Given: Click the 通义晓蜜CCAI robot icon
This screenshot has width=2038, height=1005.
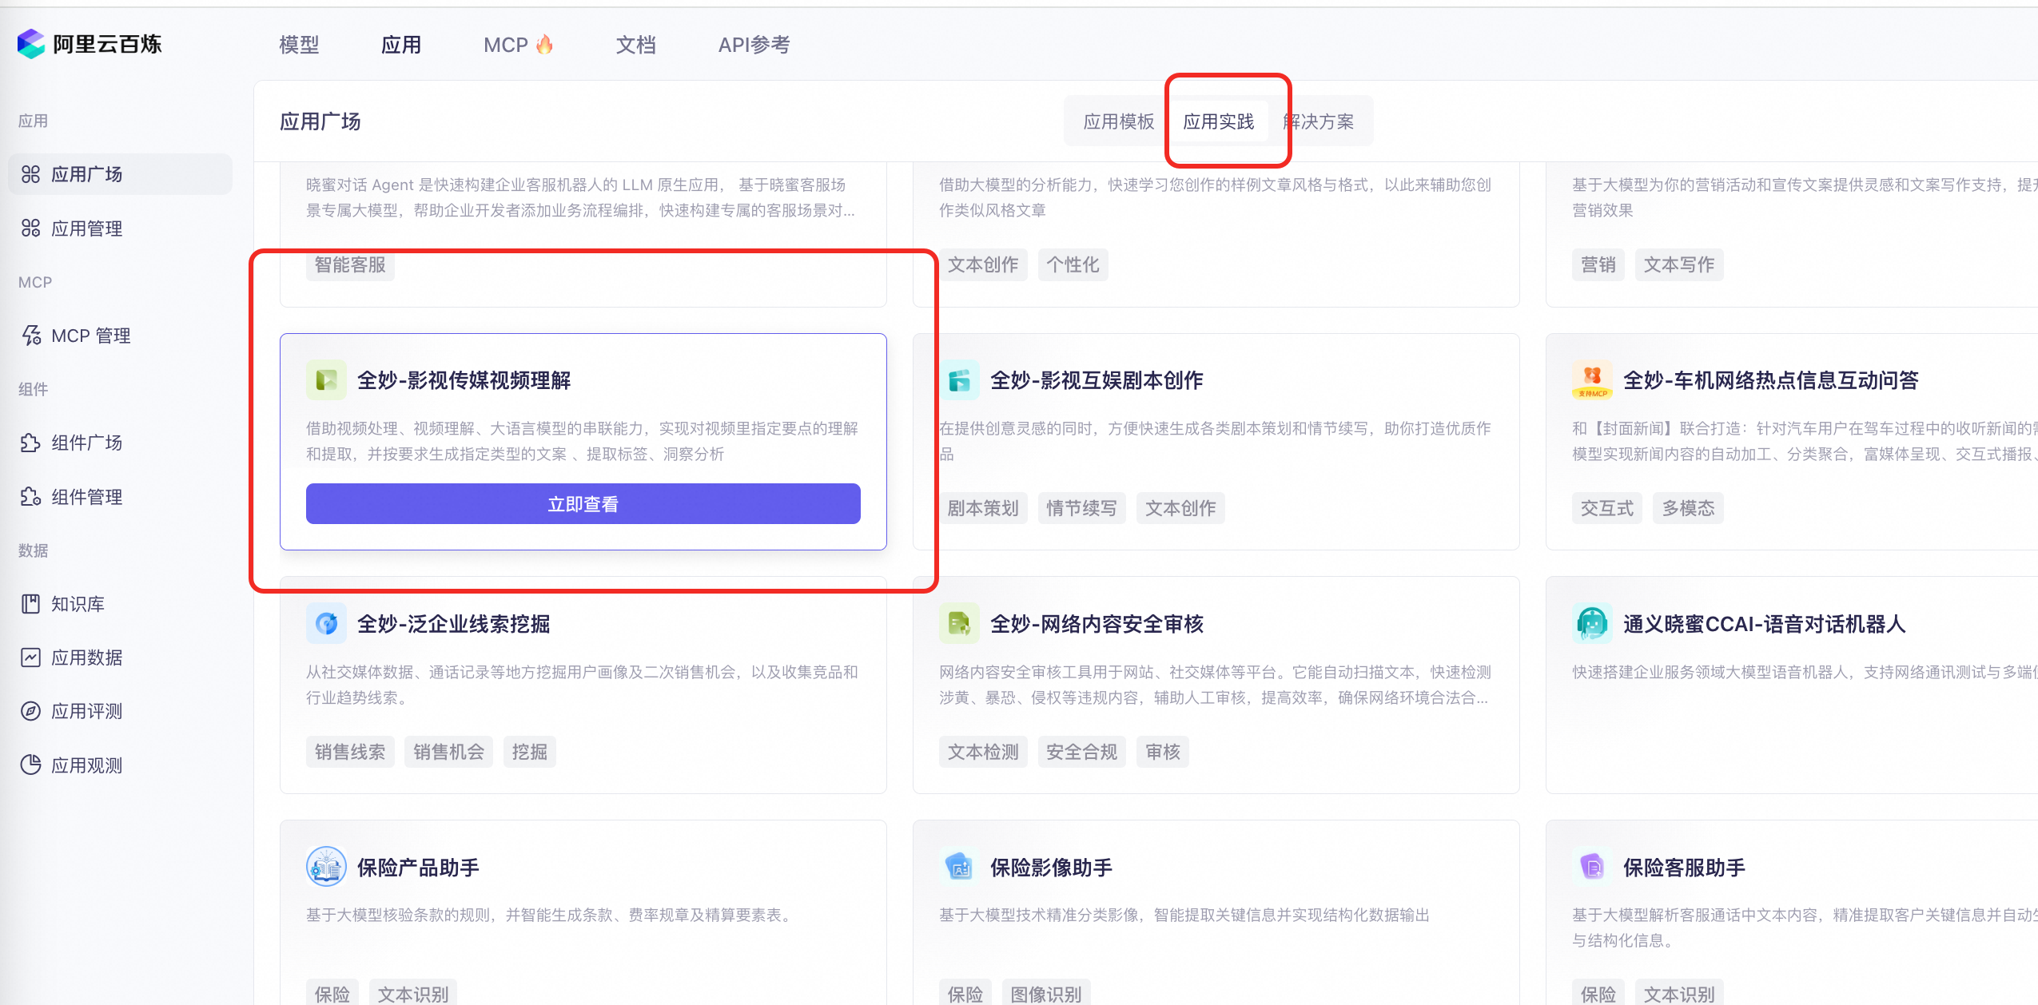Looking at the screenshot, I should coord(1592,624).
